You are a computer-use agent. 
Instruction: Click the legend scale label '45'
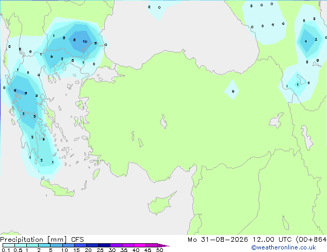coord(148,250)
